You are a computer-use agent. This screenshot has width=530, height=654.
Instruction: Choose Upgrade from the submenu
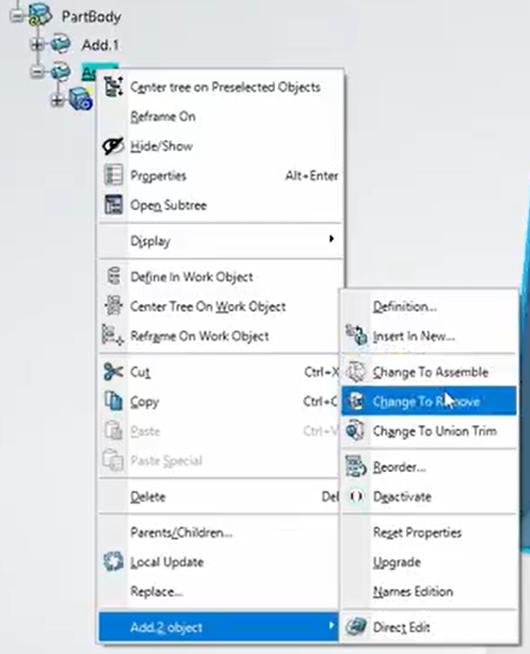tap(430, 562)
